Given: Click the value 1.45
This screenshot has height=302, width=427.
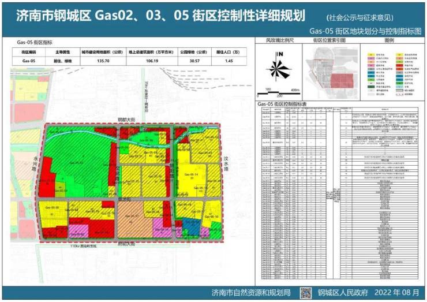Looking at the screenshot, I should tap(229, 61).
